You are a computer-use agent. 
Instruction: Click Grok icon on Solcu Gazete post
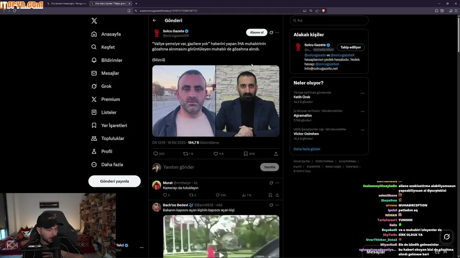[271, 33]
